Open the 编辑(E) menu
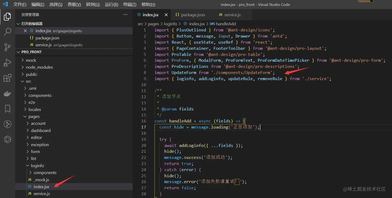Image resolution: width=392 pixels, height=198 pixels. coord(38,5)
